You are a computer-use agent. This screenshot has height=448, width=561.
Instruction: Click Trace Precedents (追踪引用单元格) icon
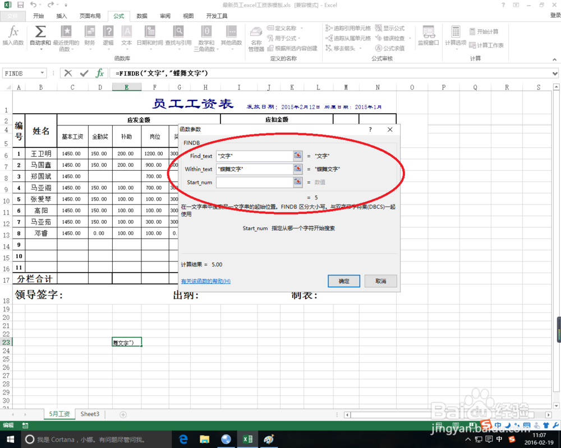pos(345,28)
